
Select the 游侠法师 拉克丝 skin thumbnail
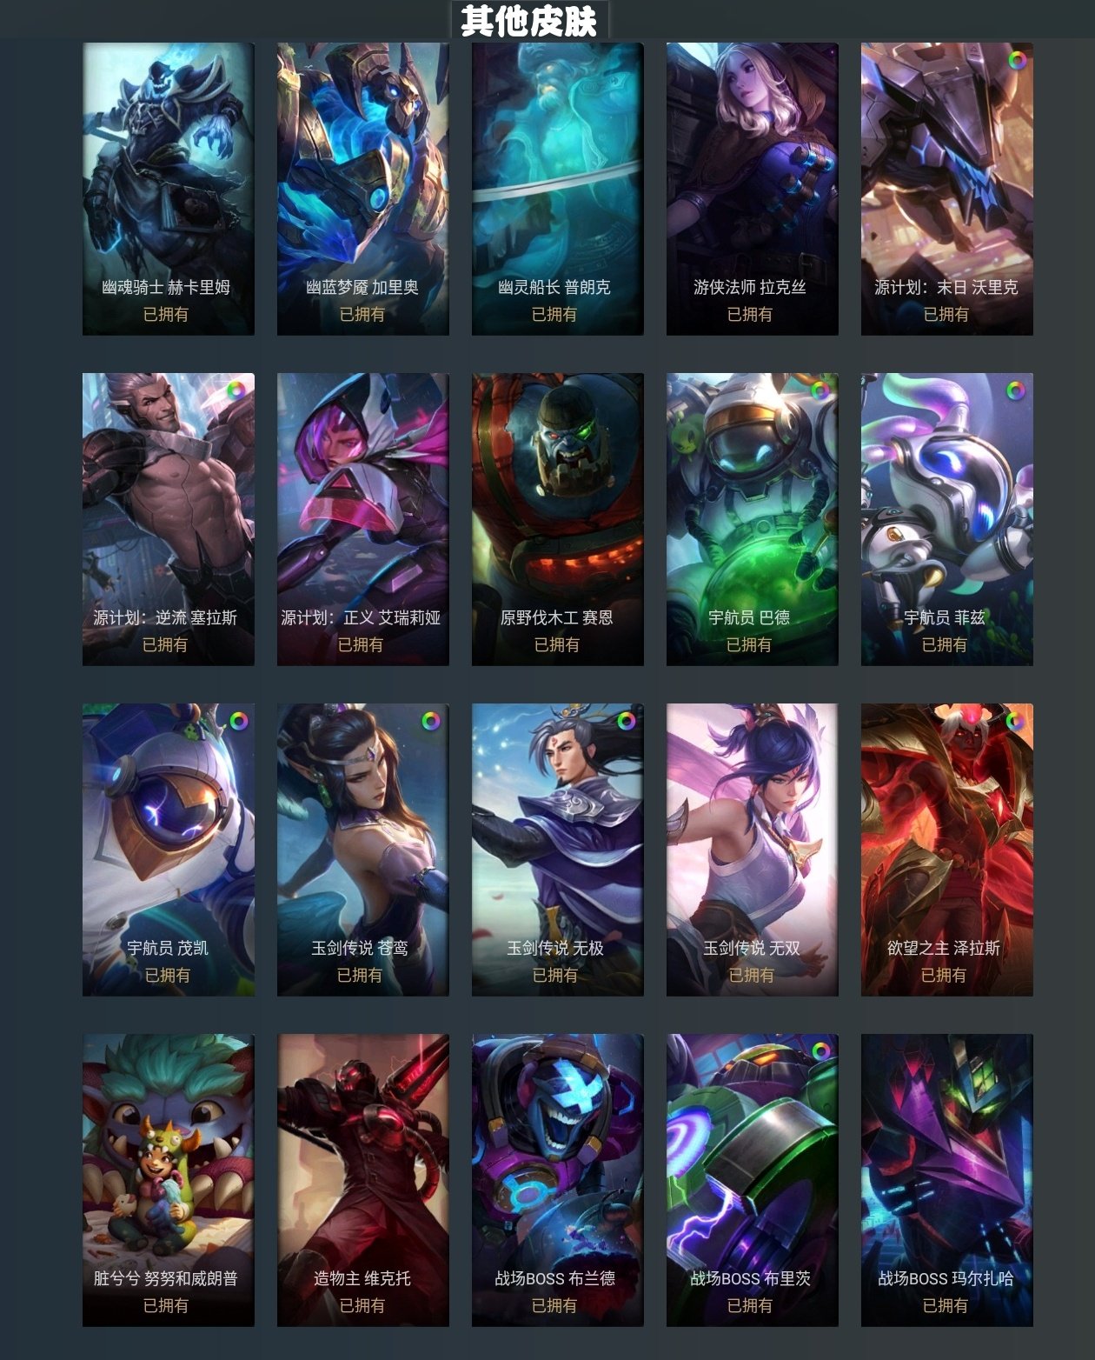tap(753, 189)
